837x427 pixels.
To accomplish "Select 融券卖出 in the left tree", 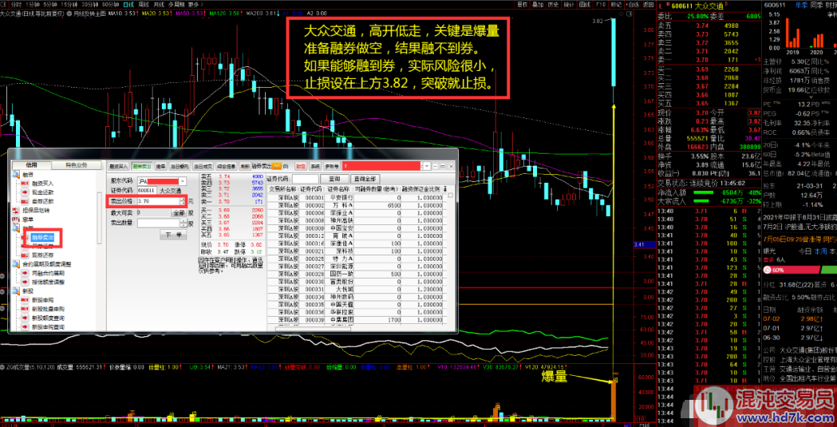I will pos(42,237).
